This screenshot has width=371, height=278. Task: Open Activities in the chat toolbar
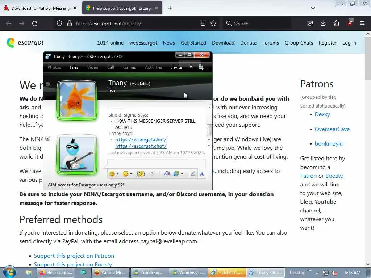pos(154,67)
